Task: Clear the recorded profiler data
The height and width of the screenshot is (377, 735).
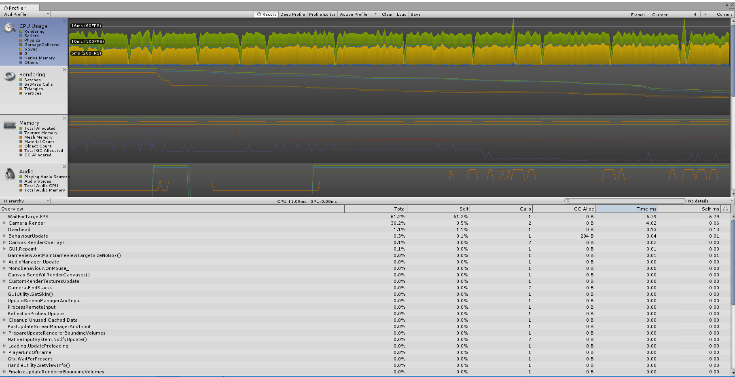Action: [387, 15]
